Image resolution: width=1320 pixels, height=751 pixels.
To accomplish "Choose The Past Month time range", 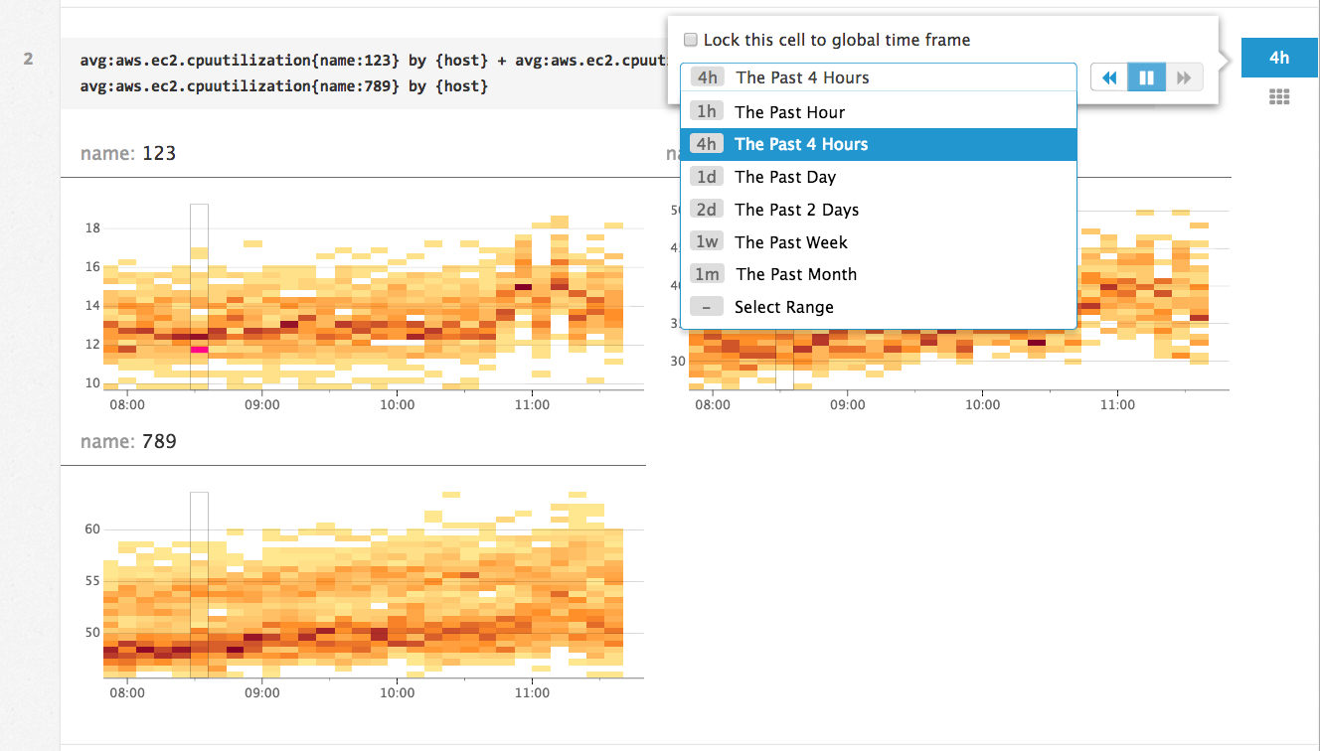I will pos(795,274).
